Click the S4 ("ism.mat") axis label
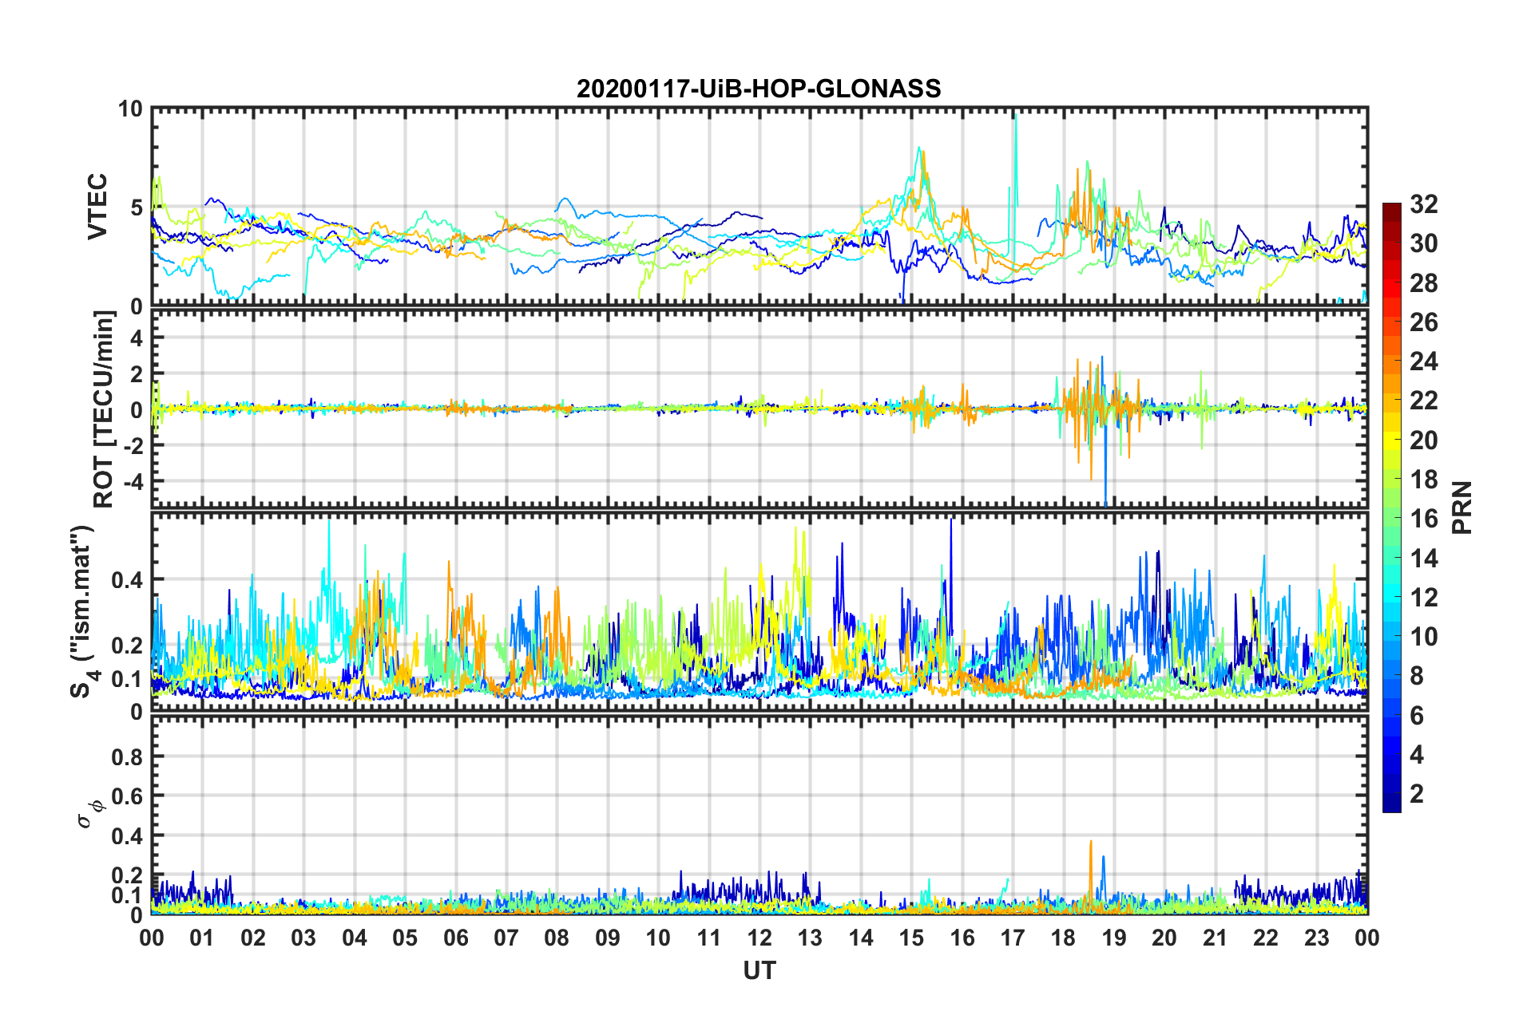 82,612
